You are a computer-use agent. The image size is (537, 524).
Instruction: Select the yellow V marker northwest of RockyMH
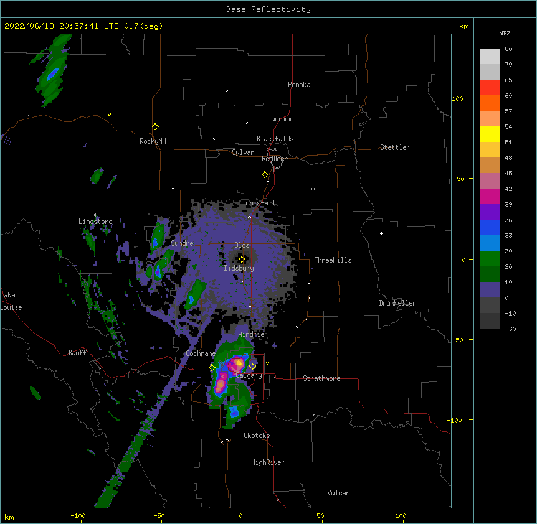[109, 115]
